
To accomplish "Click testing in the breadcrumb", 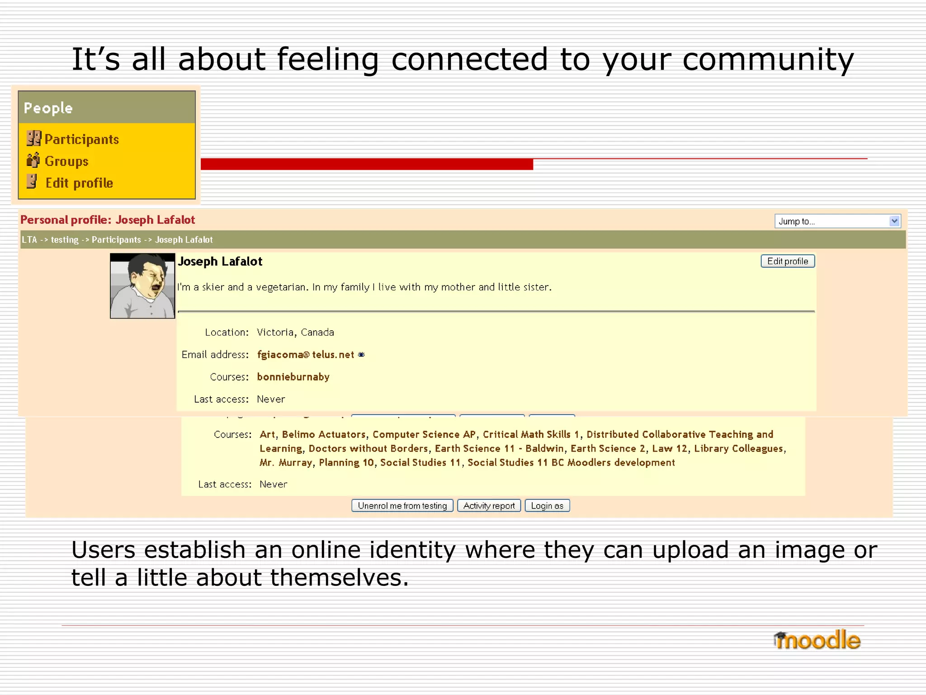I will pos(65,240).
